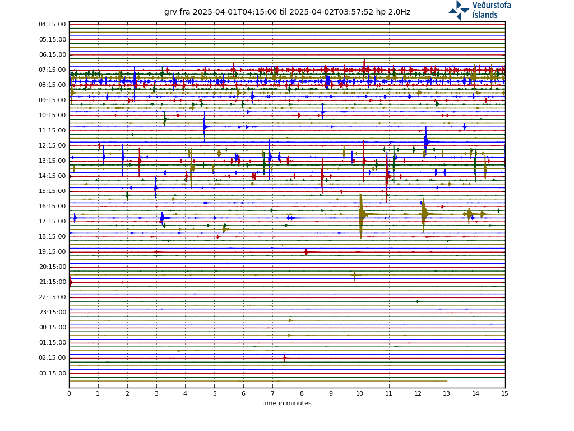The image size is (574, 431).
Task: Click the 15:15:00 time label
Action: 52,191
